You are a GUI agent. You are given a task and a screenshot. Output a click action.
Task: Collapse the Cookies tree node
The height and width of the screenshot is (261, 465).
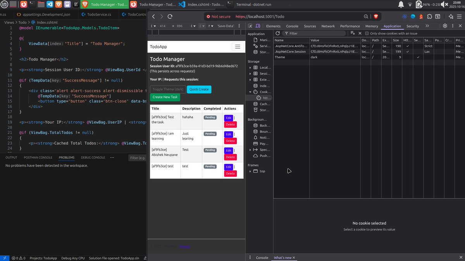[250, 92]
